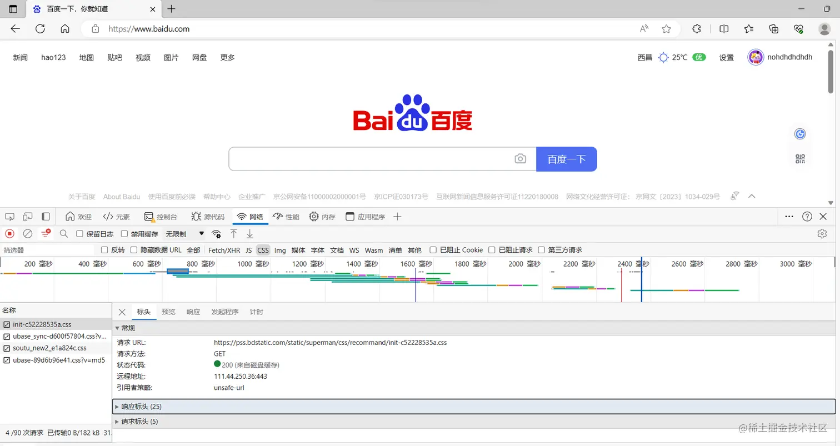Open DevTools more options ellipsis
Viewport: 840px width, 446px height.
pyautogui.click(x=789, y=217)
